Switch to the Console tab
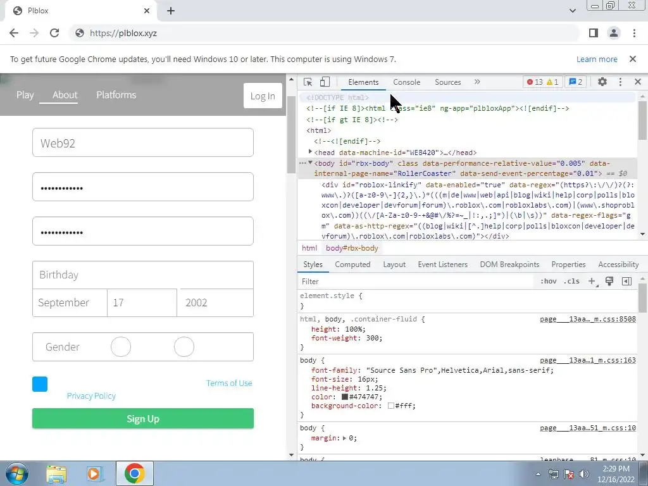 tap(407, 82)
